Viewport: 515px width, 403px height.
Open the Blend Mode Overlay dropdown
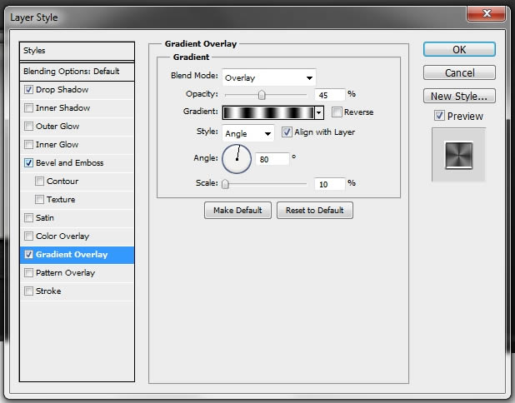click(269, 77)
